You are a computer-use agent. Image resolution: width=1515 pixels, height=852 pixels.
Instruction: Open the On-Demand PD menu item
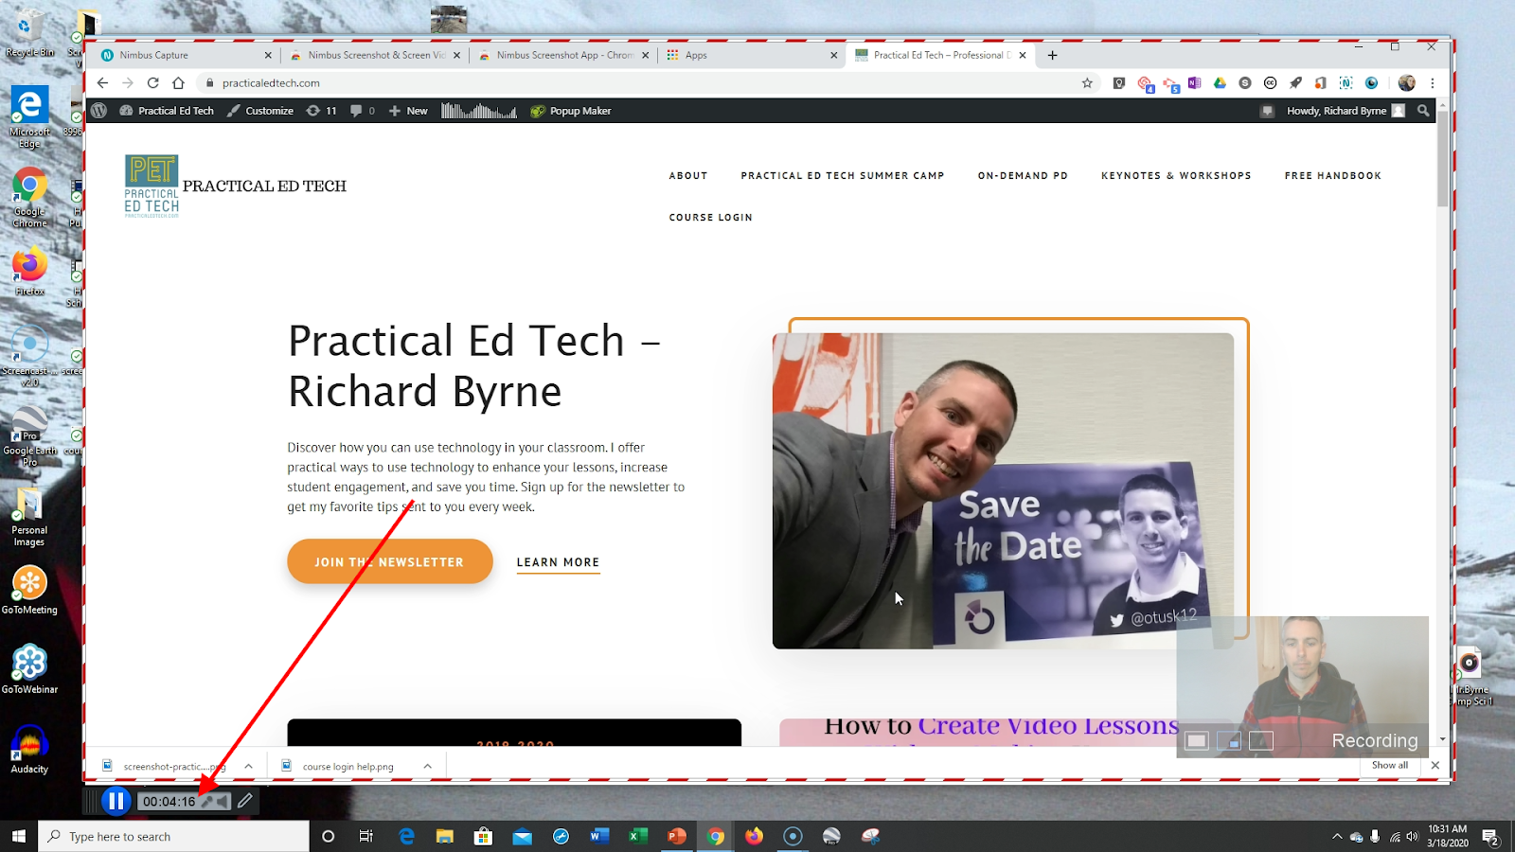click(1023, 176)
